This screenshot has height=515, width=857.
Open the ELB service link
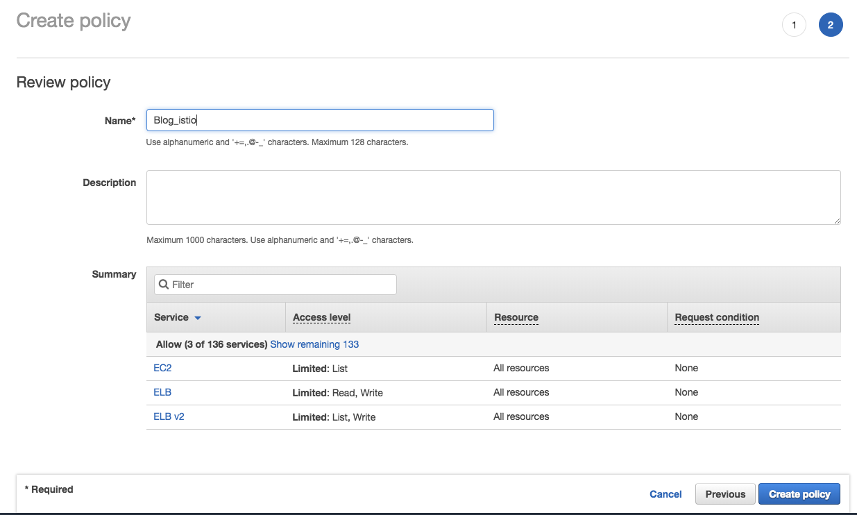[x=162, y=392]
